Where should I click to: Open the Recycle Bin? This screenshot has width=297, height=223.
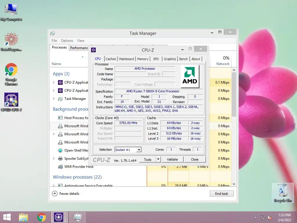tap(282, 193)
